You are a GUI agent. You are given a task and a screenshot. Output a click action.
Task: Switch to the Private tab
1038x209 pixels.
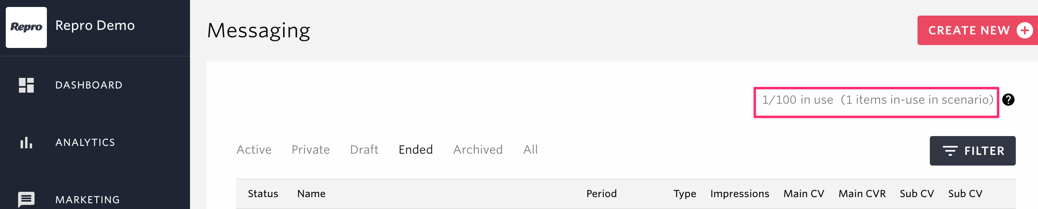coord(310,150)
